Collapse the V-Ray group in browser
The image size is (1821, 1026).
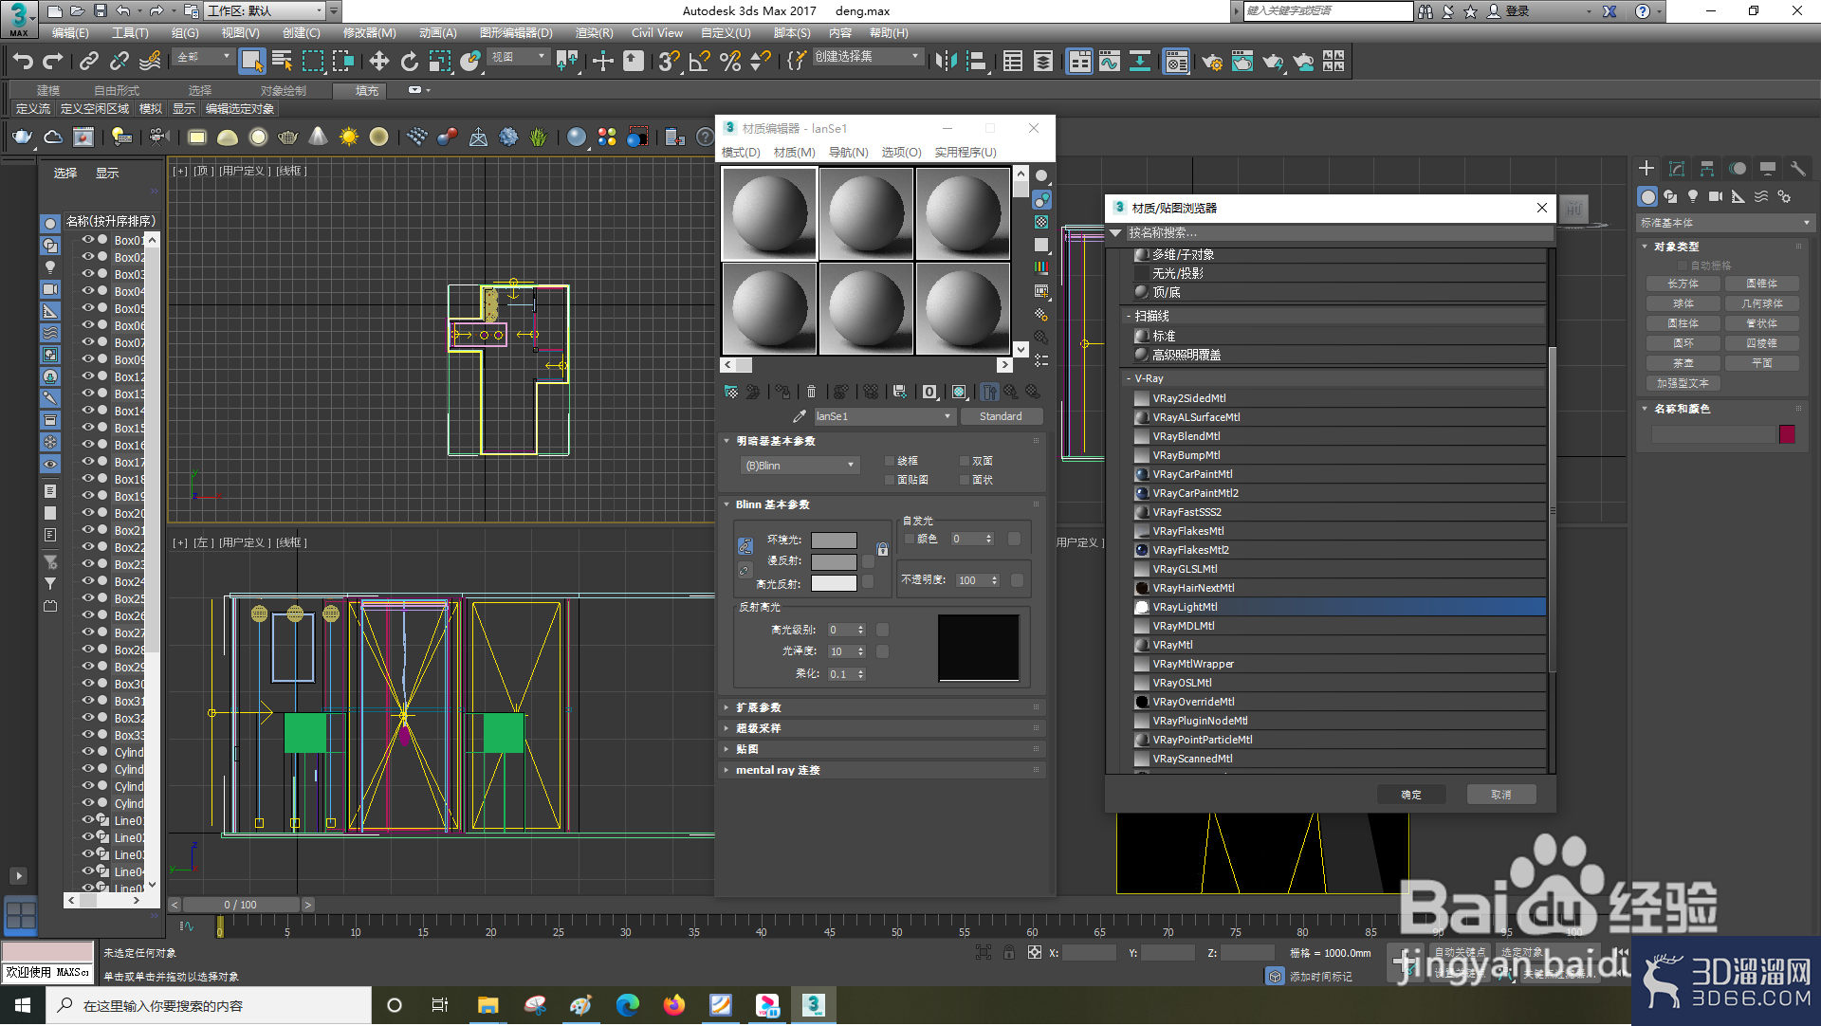1129,378
